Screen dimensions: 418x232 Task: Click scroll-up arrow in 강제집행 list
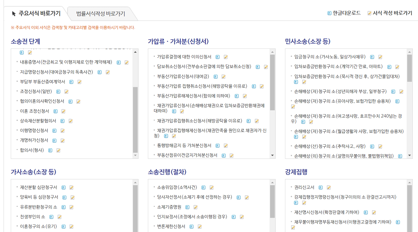pyautogui.click(x=409, y=182)
